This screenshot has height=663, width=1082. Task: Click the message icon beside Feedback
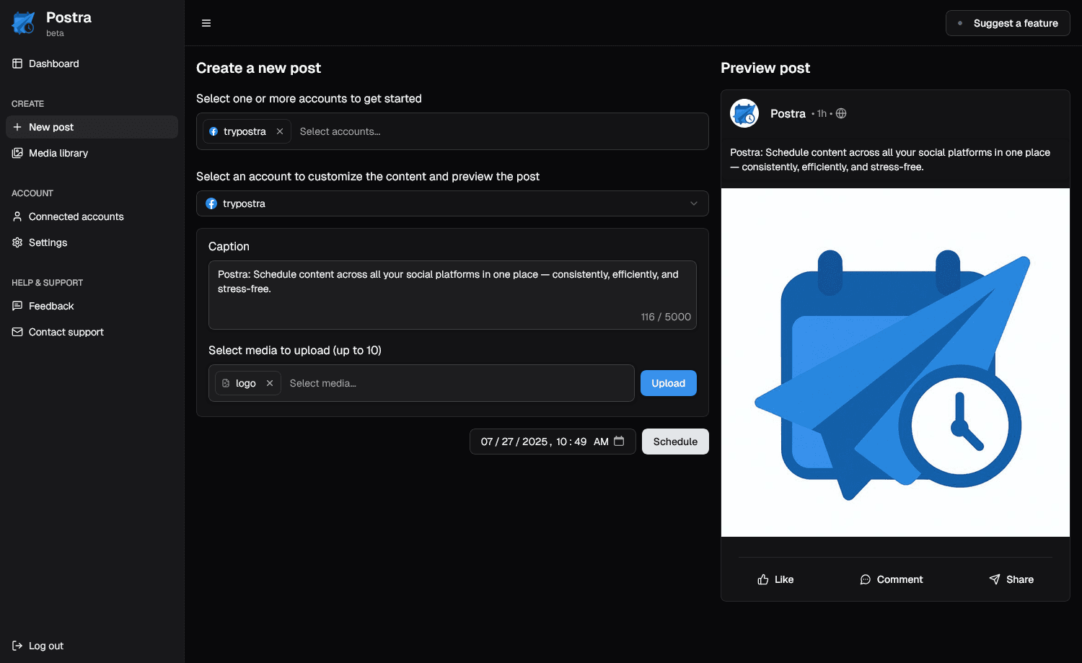click(x=17, y=306)
